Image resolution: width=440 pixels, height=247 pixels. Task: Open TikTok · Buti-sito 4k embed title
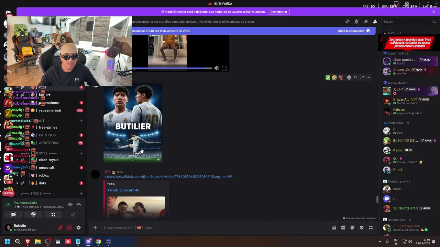(x=123, y=190)
